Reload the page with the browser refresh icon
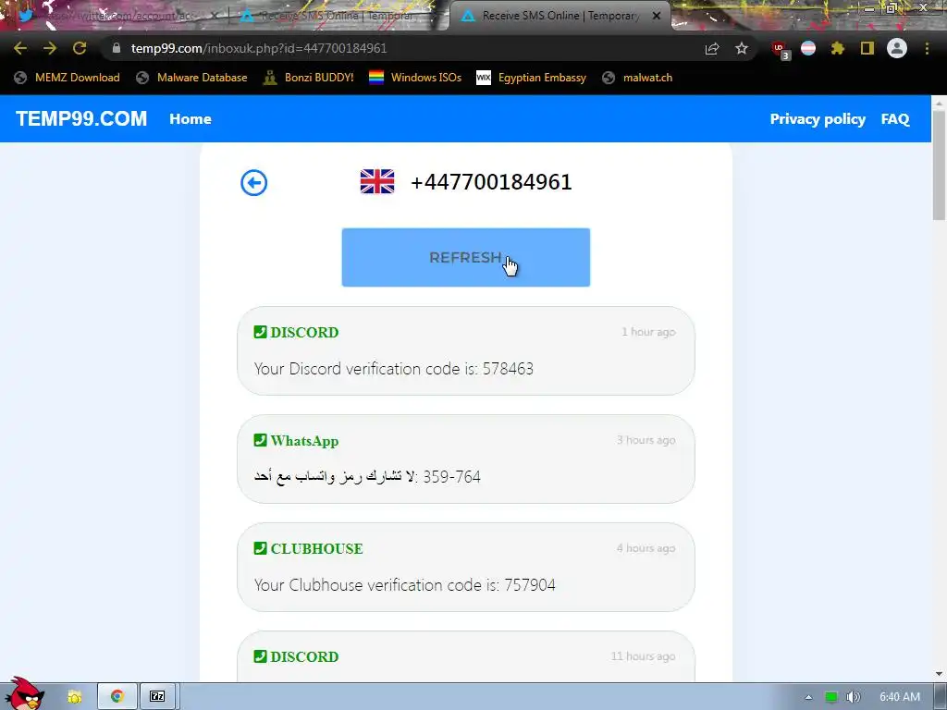Viewport: 947px width, 710px height. click(80, 48)
